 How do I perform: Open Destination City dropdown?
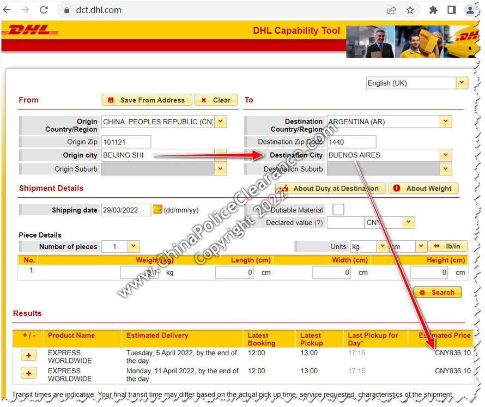(445, 155)
